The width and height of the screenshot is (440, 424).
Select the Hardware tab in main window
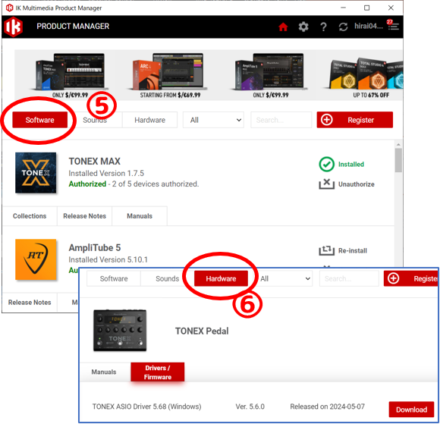[x=150, y=120]
